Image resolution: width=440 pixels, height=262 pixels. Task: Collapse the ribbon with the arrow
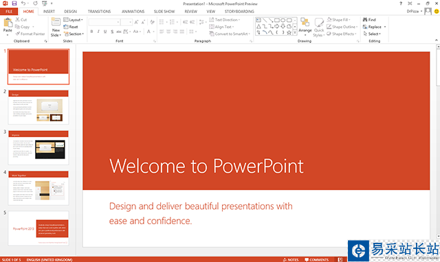pyautogui.click(x=437, y=40)
